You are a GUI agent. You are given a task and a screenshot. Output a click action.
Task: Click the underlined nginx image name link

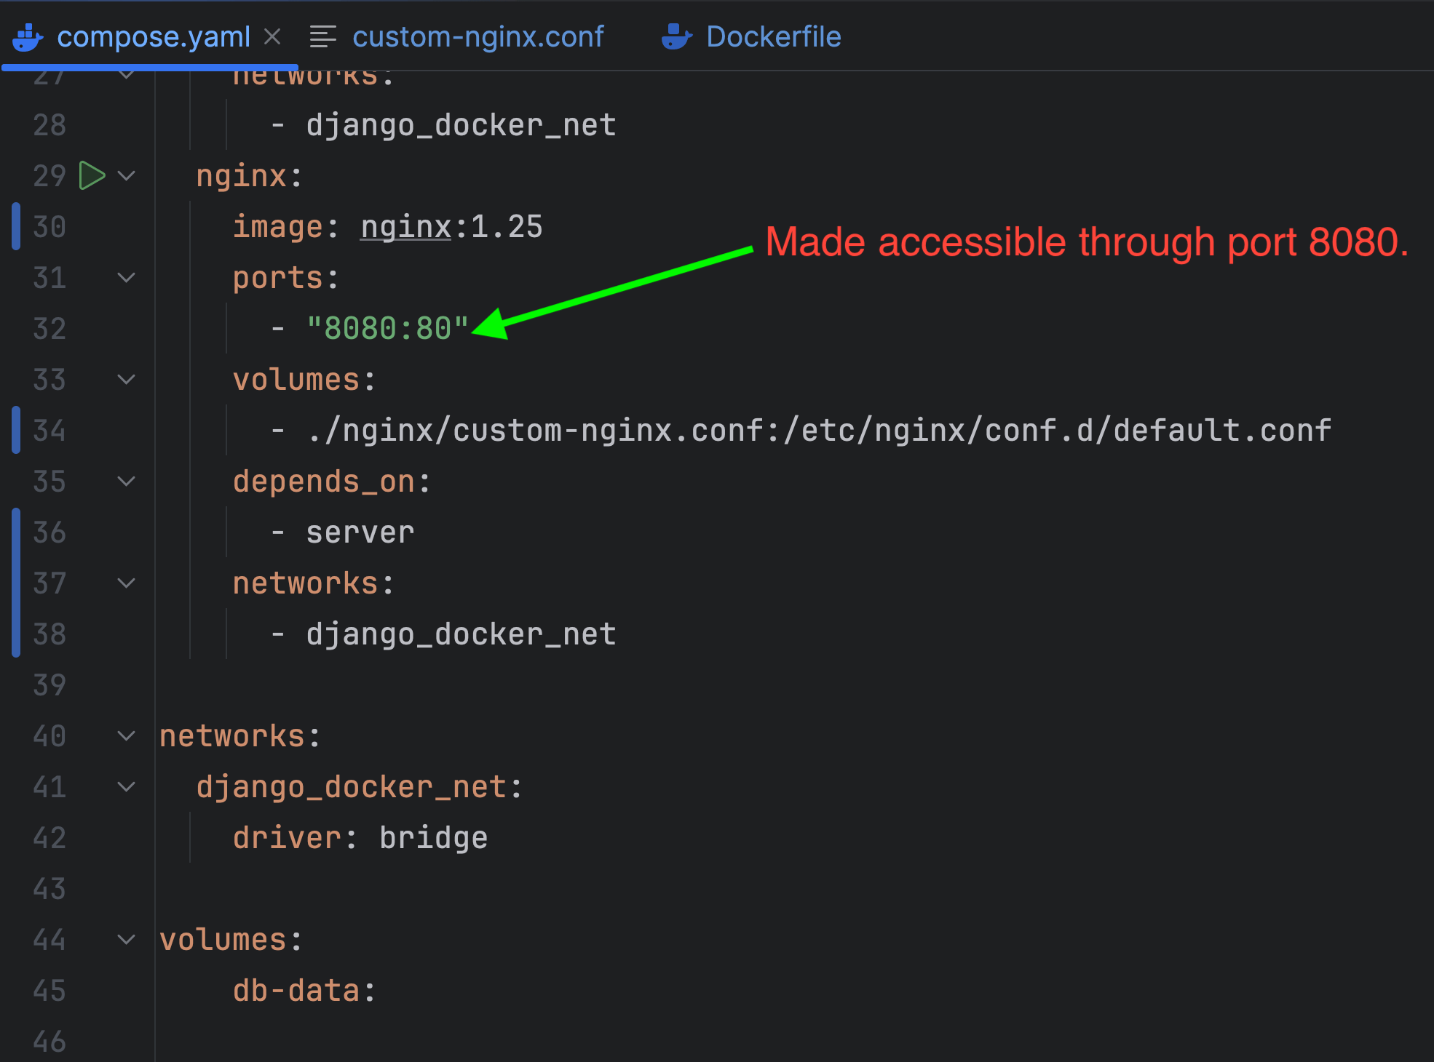(x=405, y=227)
